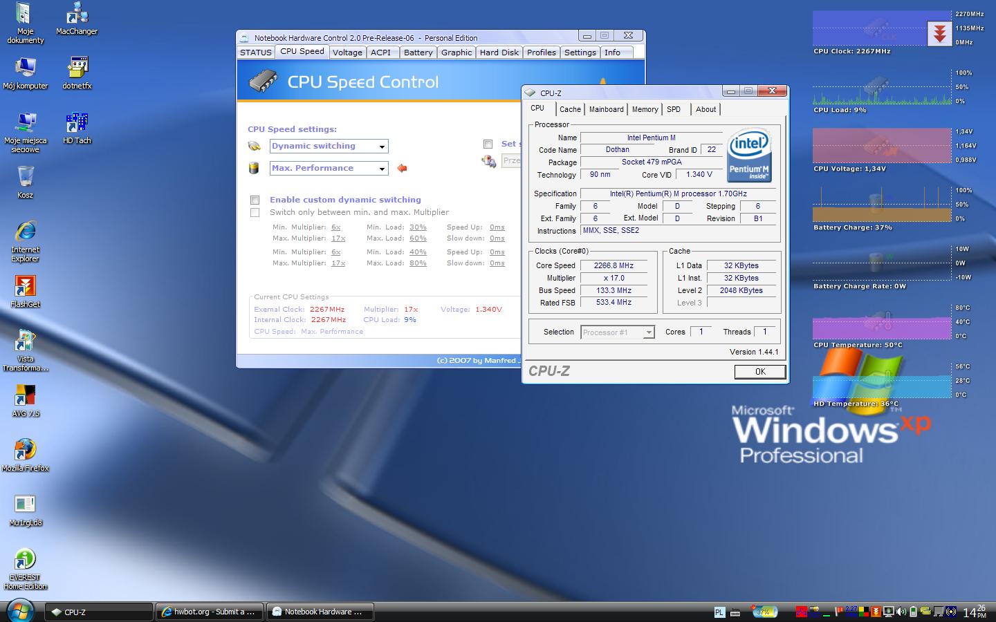
Task: Edit Max. Load 80% value
Action: coord(418,263)
